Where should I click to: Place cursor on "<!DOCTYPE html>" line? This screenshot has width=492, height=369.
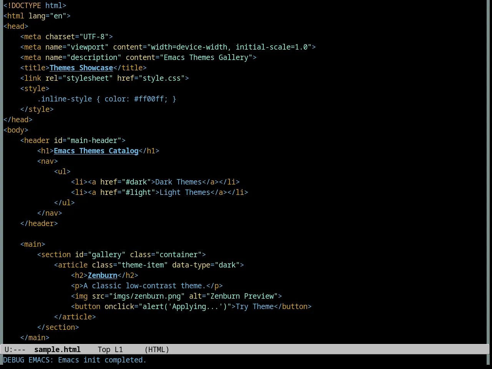(35, 5)
